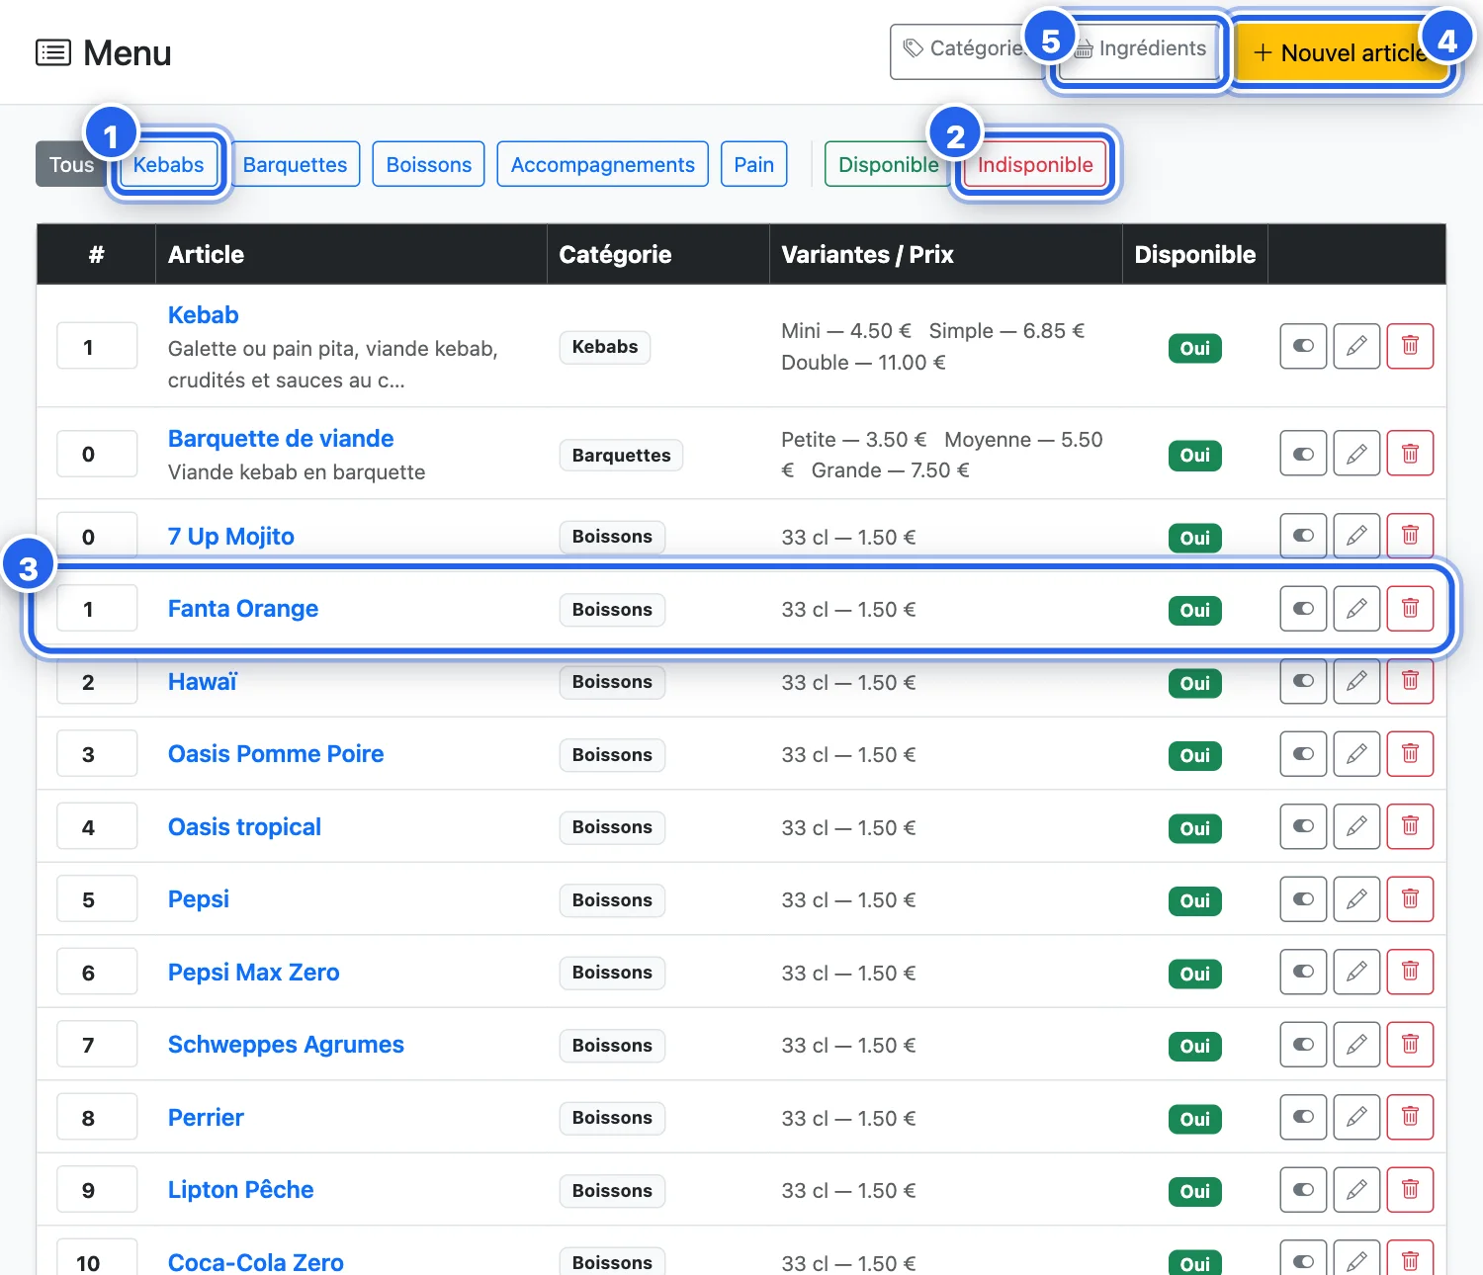Click the order number field for Kebab
1483x1275 pixels.
(97, 346)
